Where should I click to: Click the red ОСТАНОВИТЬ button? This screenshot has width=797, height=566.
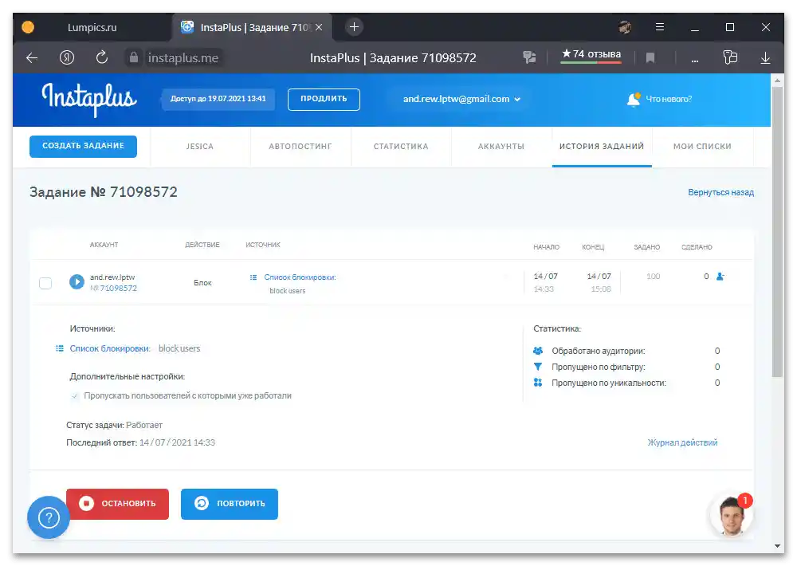117,504
